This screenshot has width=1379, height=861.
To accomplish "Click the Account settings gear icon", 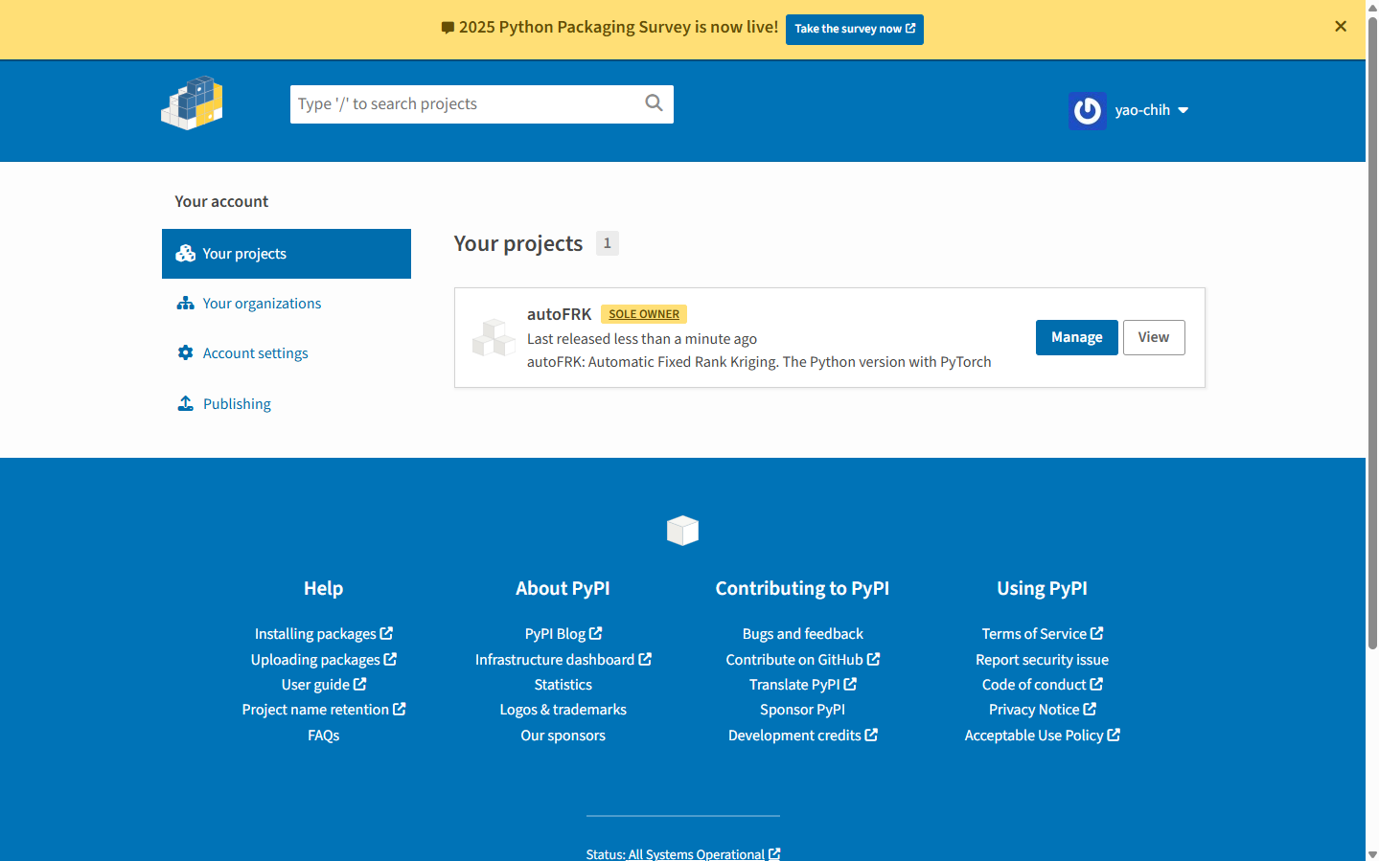I will pos(185,353).
